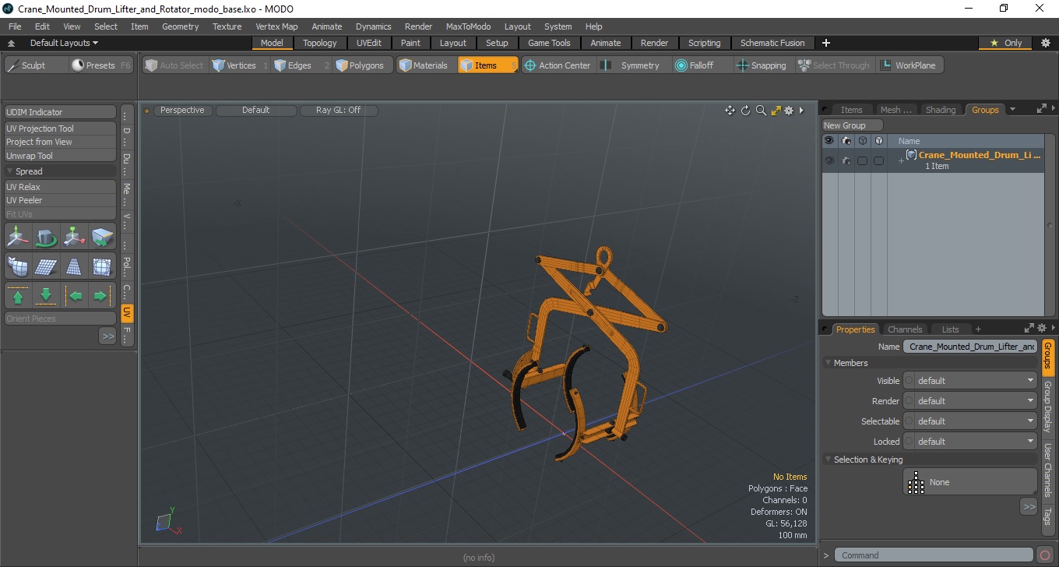
Task: Open the Perspective view type button
Action: tap(182, 111)
